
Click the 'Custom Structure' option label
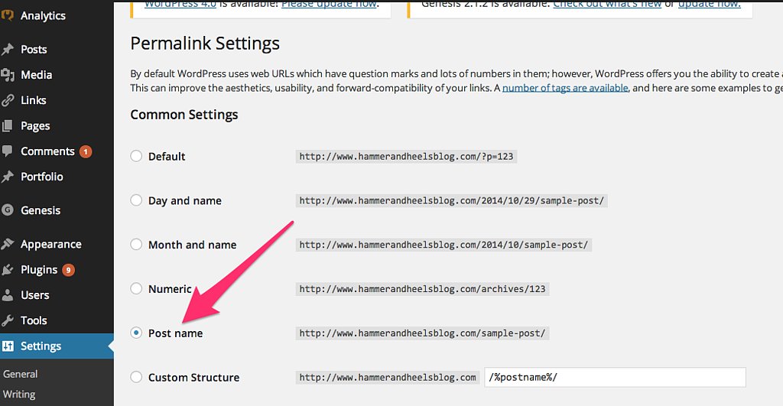coord(193,378)
